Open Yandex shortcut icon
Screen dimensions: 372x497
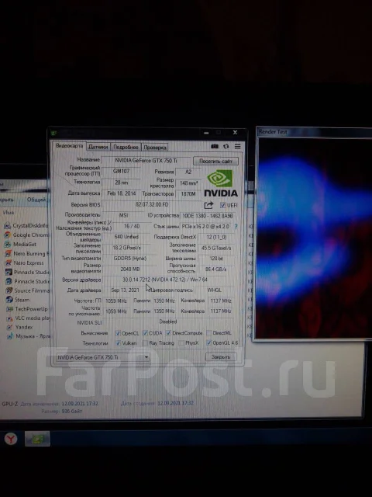[10, 327]
